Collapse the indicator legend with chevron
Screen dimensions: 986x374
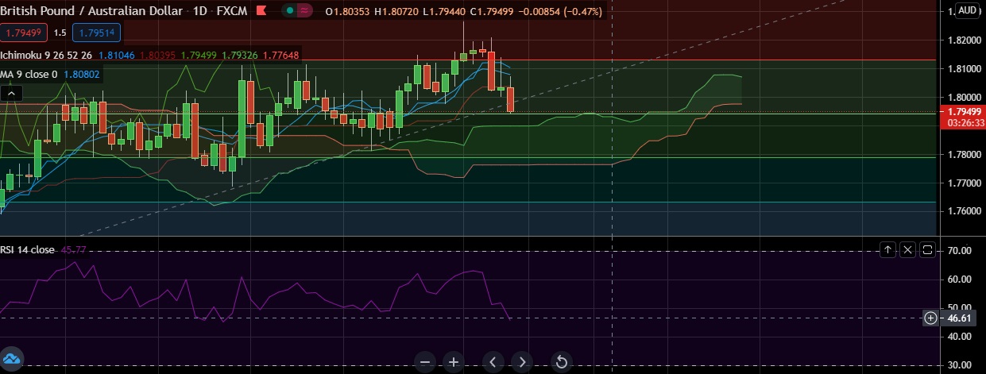(11, 94)
